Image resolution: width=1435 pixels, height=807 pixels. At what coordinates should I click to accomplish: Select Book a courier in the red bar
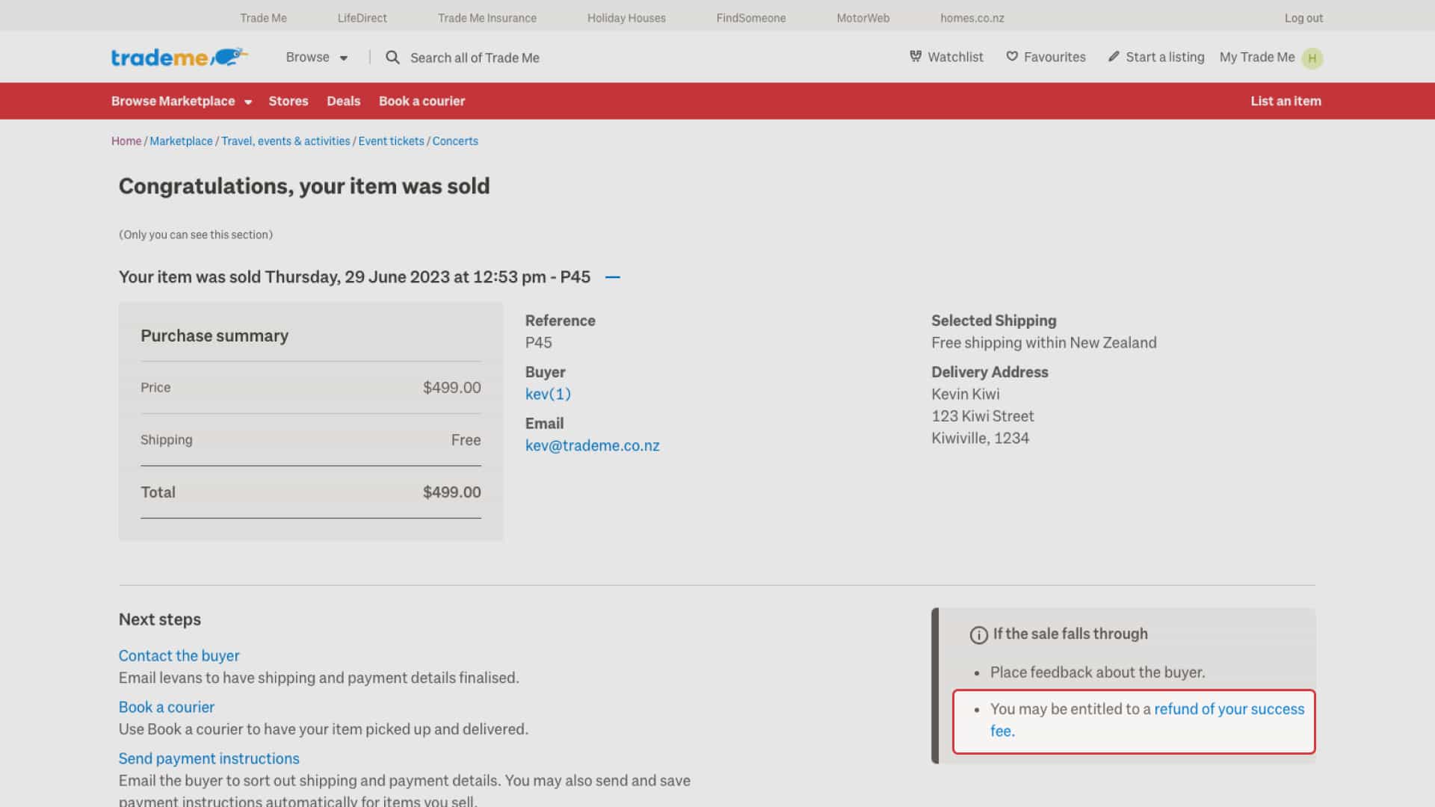[x=422, y=101]
